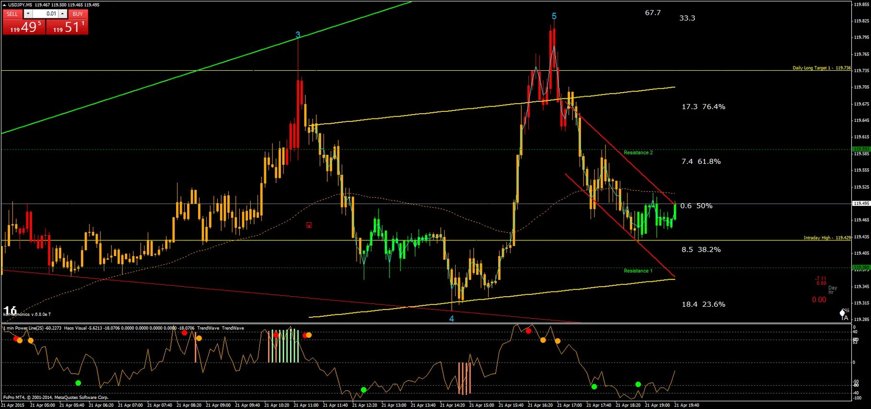The image size is (871, 409).
Task: Click the bomb TA icon near price axis
Action: pyautogui.click(x=844, y=314)
